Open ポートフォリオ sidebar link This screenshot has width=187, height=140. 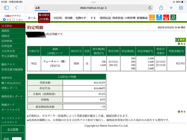click(11, 110)
